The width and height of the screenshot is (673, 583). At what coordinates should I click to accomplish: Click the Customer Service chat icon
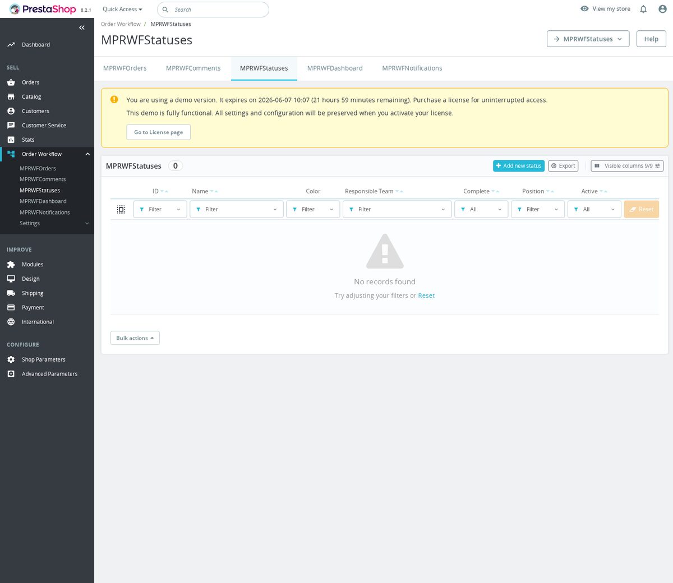click(x=11, y=126)
